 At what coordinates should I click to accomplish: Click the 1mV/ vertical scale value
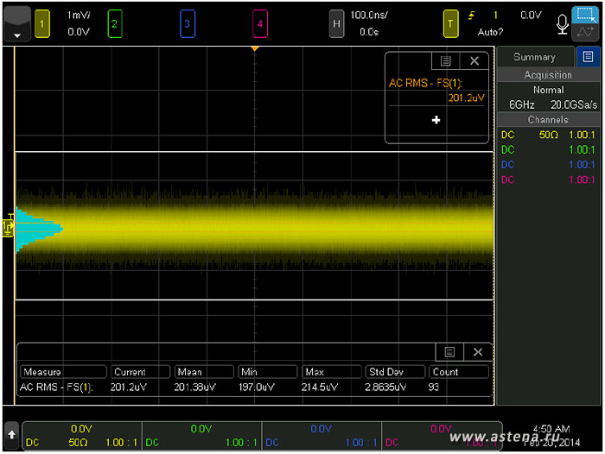pyautogui.click(x=79, y=15)
